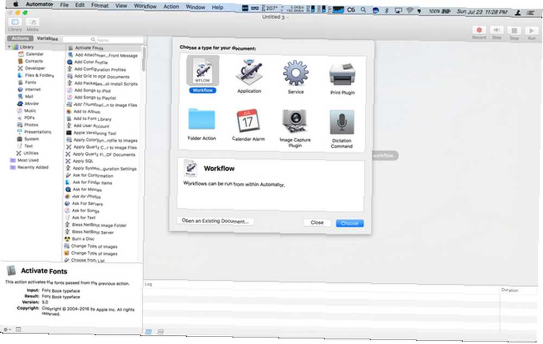Open the Format menu
This screenshot has width=543, height=344.
pyautogui.click(x=100, y=5)
